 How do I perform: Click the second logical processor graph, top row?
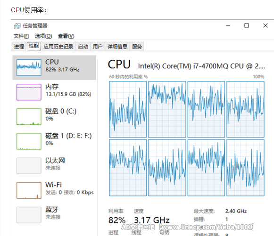pyautogui.click(x=167, y=109)
